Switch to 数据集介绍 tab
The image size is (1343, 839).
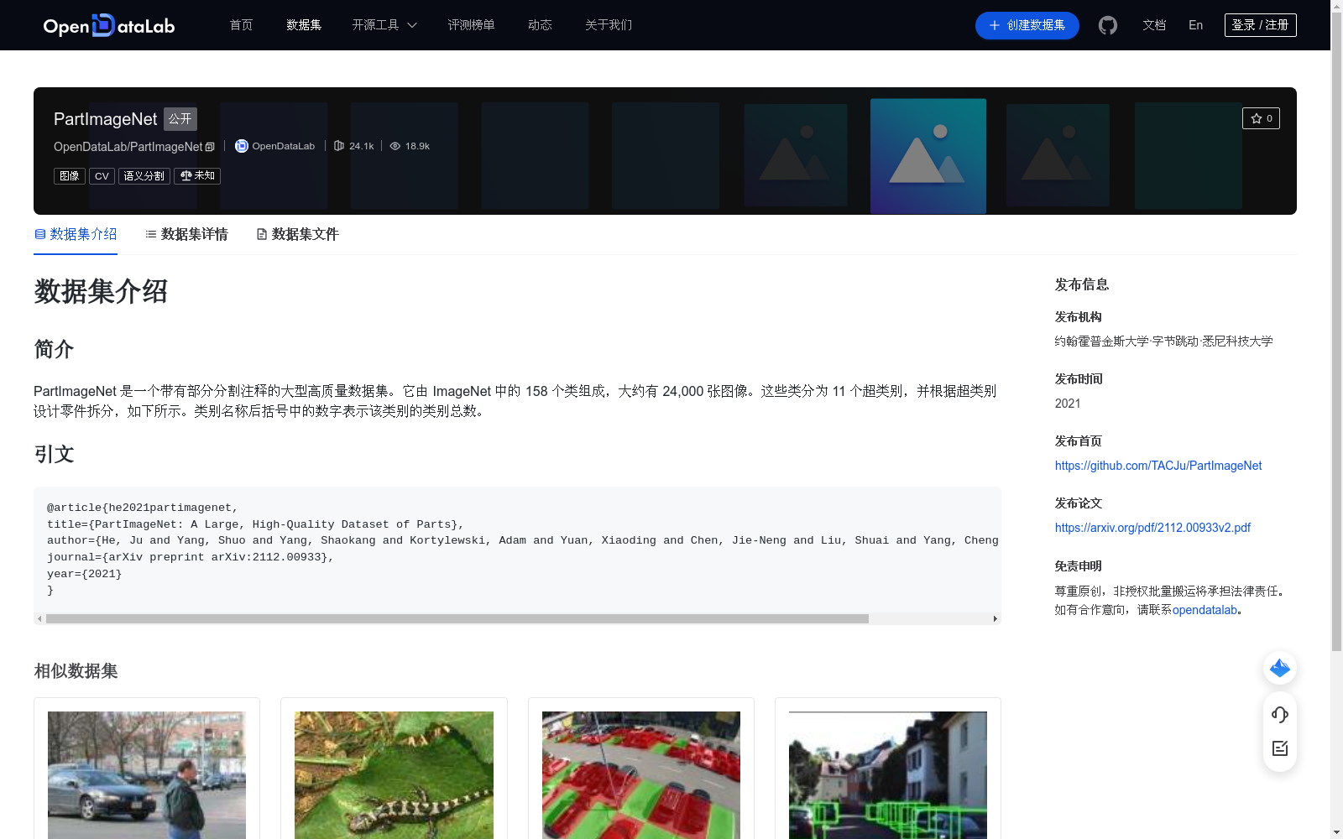pyautogui.click(x=76, y=234)
